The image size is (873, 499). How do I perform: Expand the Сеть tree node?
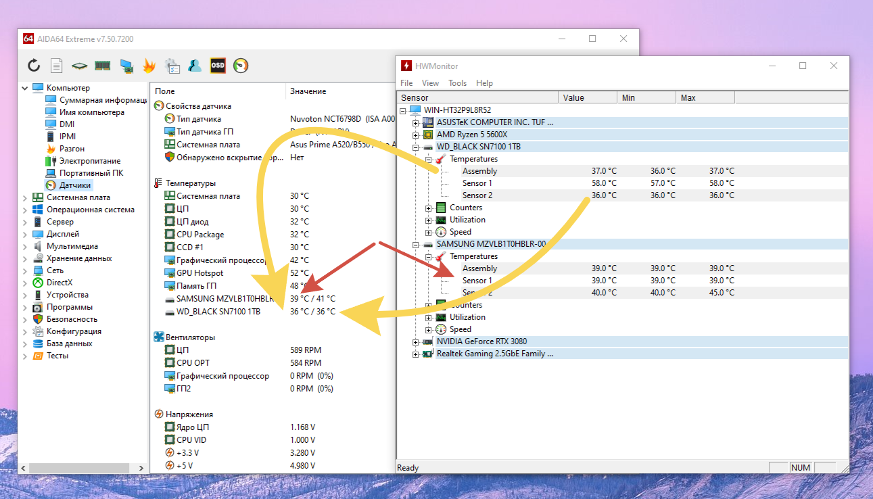point(25,270)
